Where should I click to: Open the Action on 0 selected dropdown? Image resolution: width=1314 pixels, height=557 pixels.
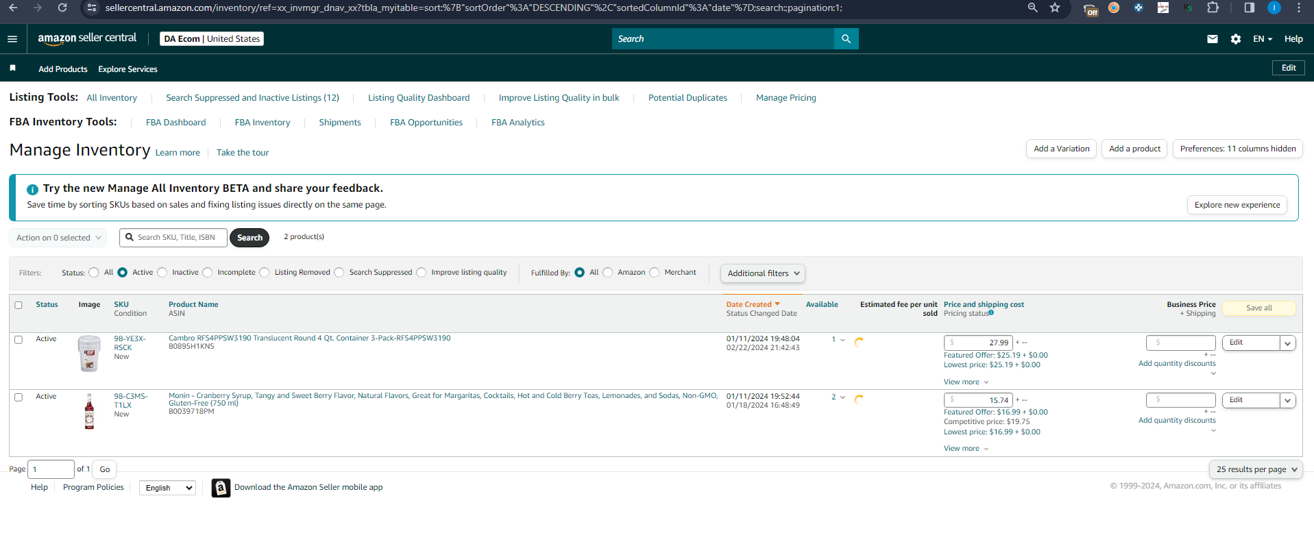pyautogui.click(x=58, y=238)
